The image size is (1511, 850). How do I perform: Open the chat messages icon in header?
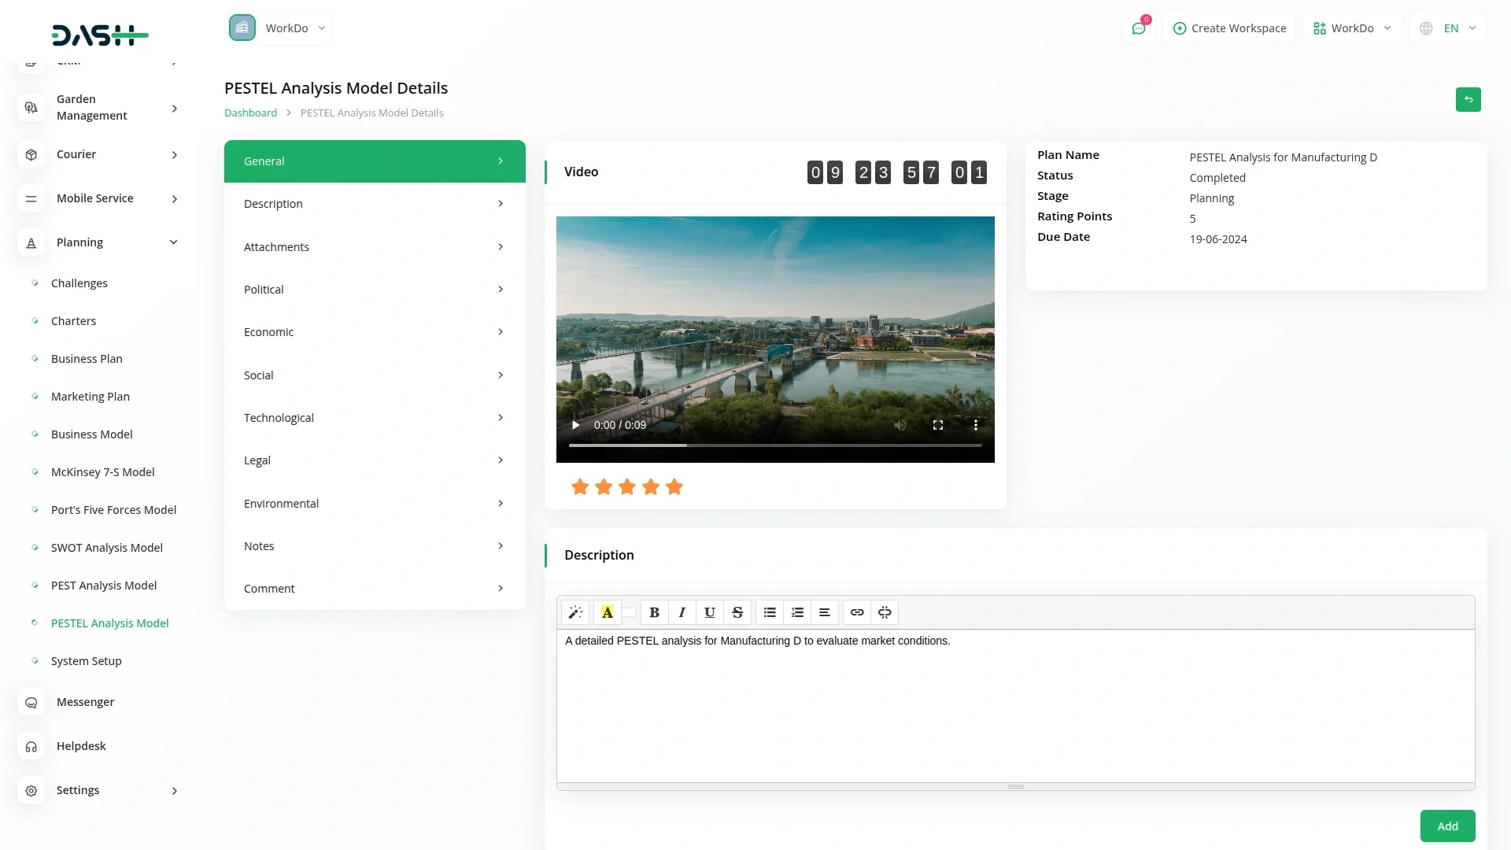coord(1139,28)
